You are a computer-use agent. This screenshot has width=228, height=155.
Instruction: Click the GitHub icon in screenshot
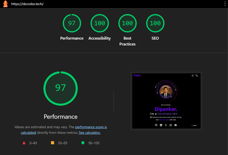tap(156, 125)
